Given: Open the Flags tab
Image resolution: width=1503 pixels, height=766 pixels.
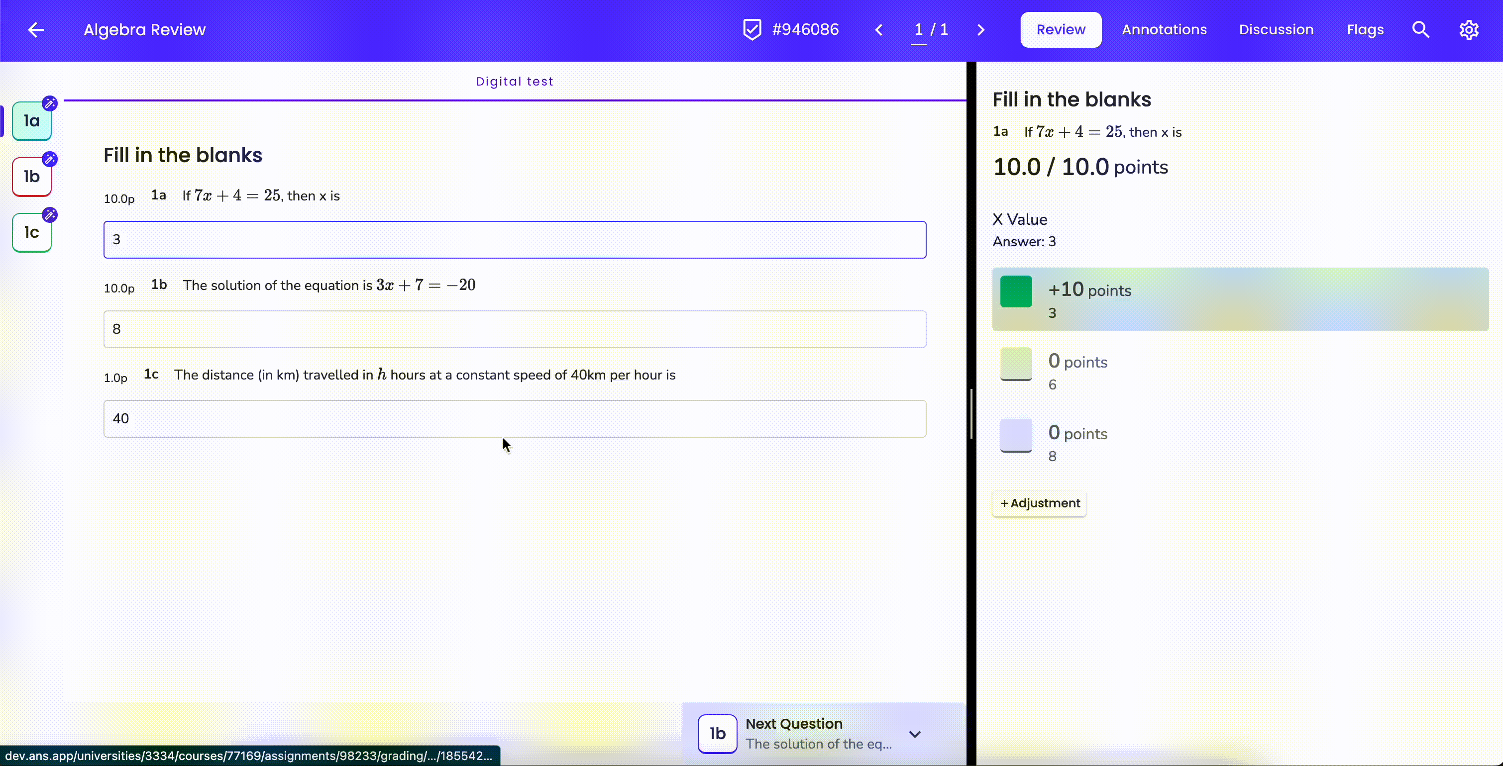Looking at the screenshot, I should click(1365, 30).
